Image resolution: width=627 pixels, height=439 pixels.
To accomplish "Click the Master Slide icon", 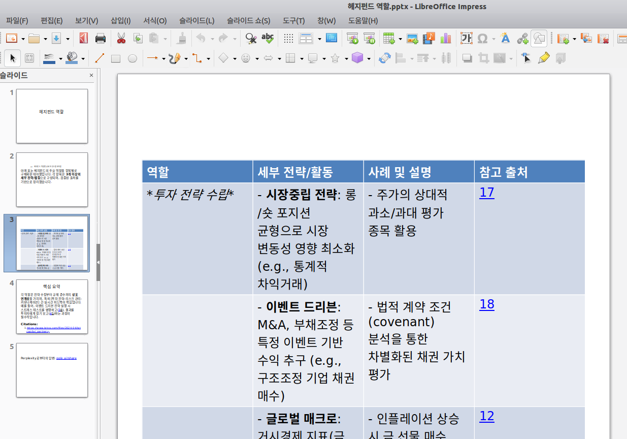I will click(x=331, y=38).
